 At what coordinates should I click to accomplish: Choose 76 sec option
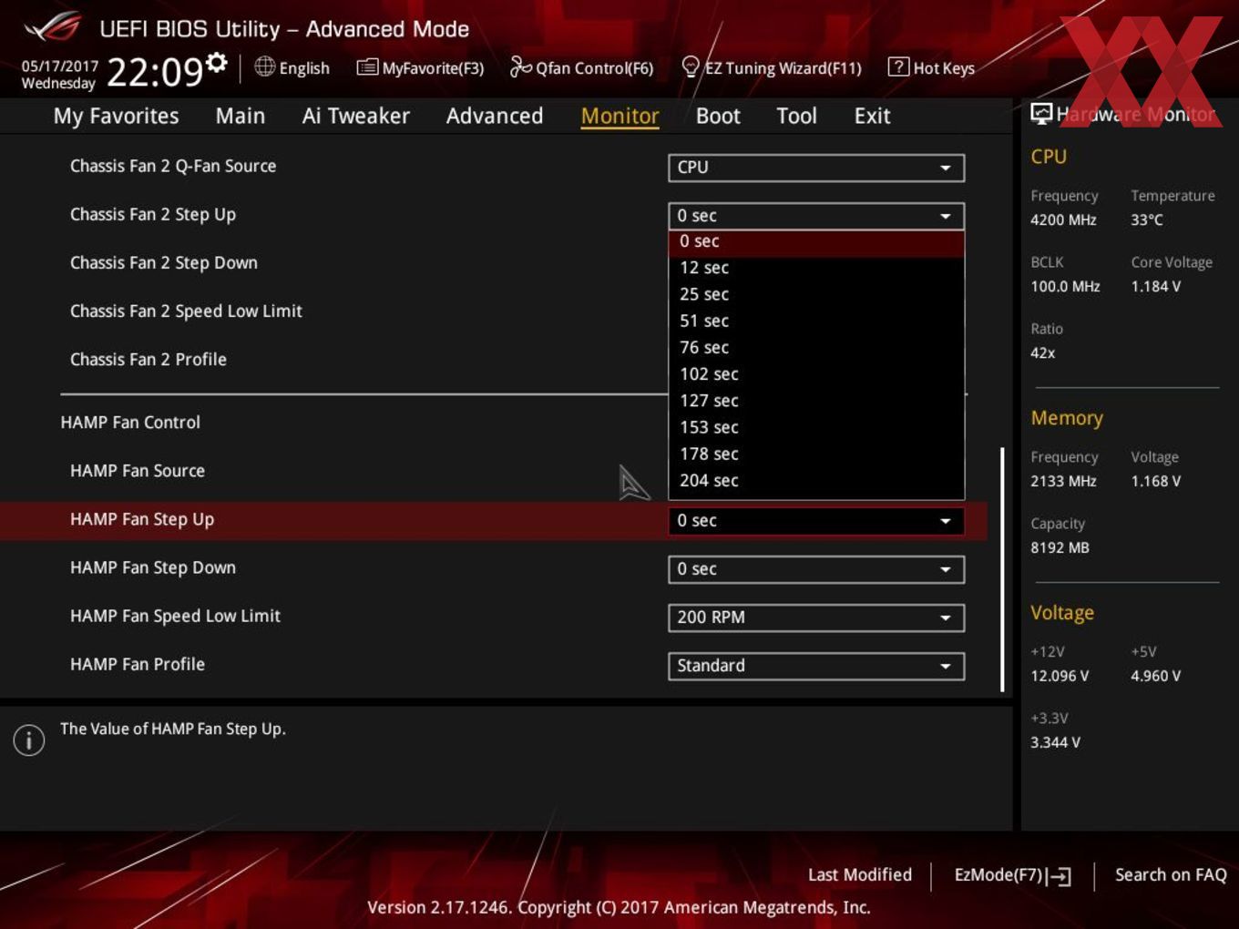tap(816, 347)
